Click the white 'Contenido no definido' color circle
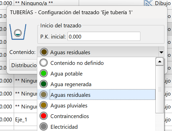172x131 pixels. (44, 63)
